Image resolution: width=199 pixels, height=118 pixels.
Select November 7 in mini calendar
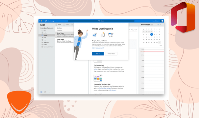(152, 34)
